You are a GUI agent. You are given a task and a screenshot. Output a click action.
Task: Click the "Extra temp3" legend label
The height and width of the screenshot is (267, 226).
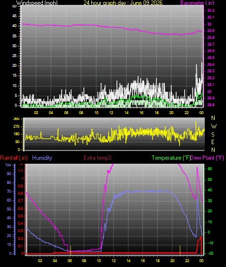point(97,158)
